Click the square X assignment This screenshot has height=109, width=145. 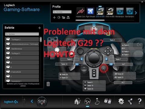pyautogui.click(x=132, y=48)
